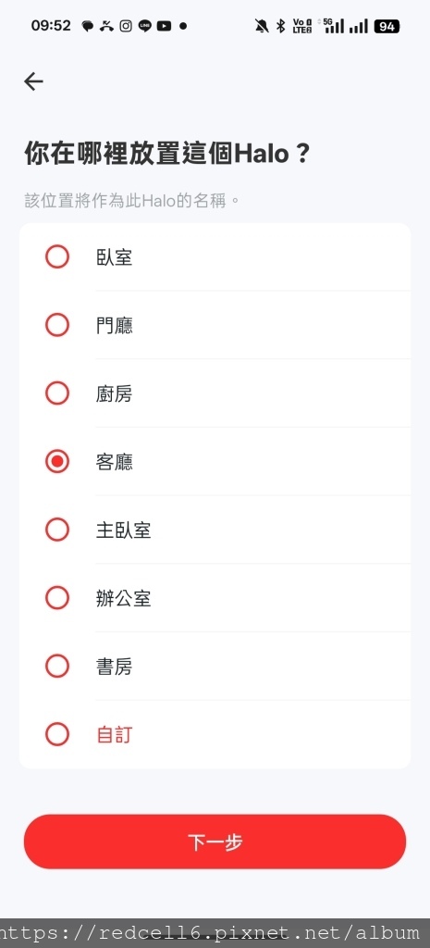Tap the muted bell icon

coord(262,26)
